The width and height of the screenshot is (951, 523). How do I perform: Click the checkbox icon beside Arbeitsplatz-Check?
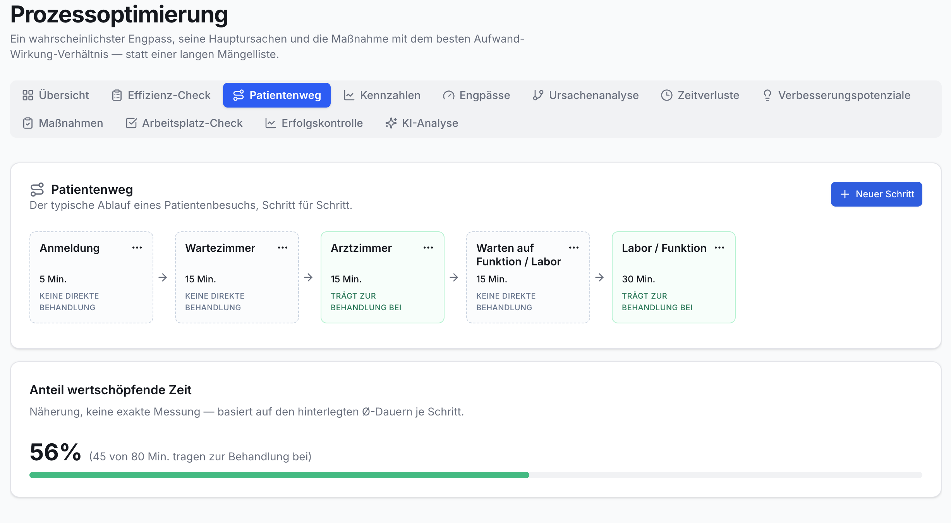(131, 123)
